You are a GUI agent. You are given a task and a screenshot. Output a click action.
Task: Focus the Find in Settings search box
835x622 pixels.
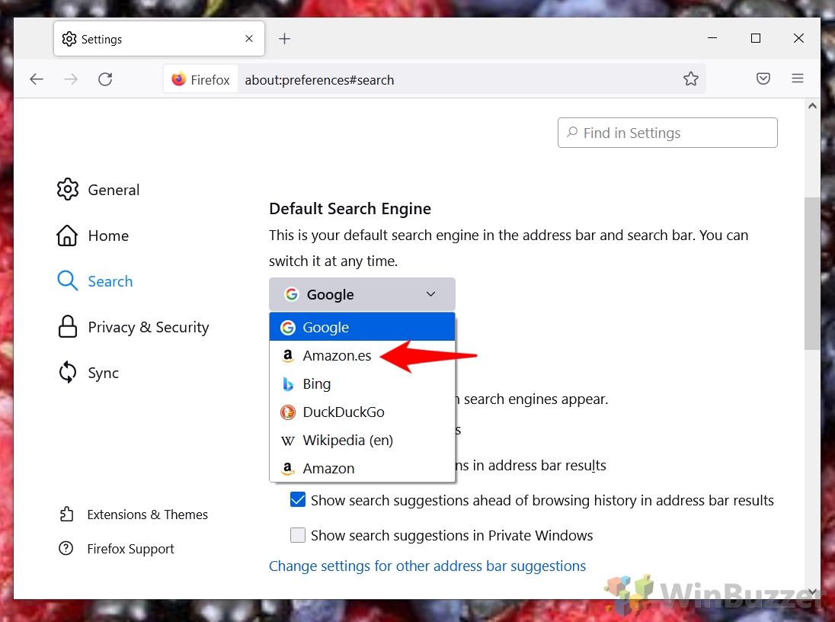pyautogui.click(x=667, y=133)
